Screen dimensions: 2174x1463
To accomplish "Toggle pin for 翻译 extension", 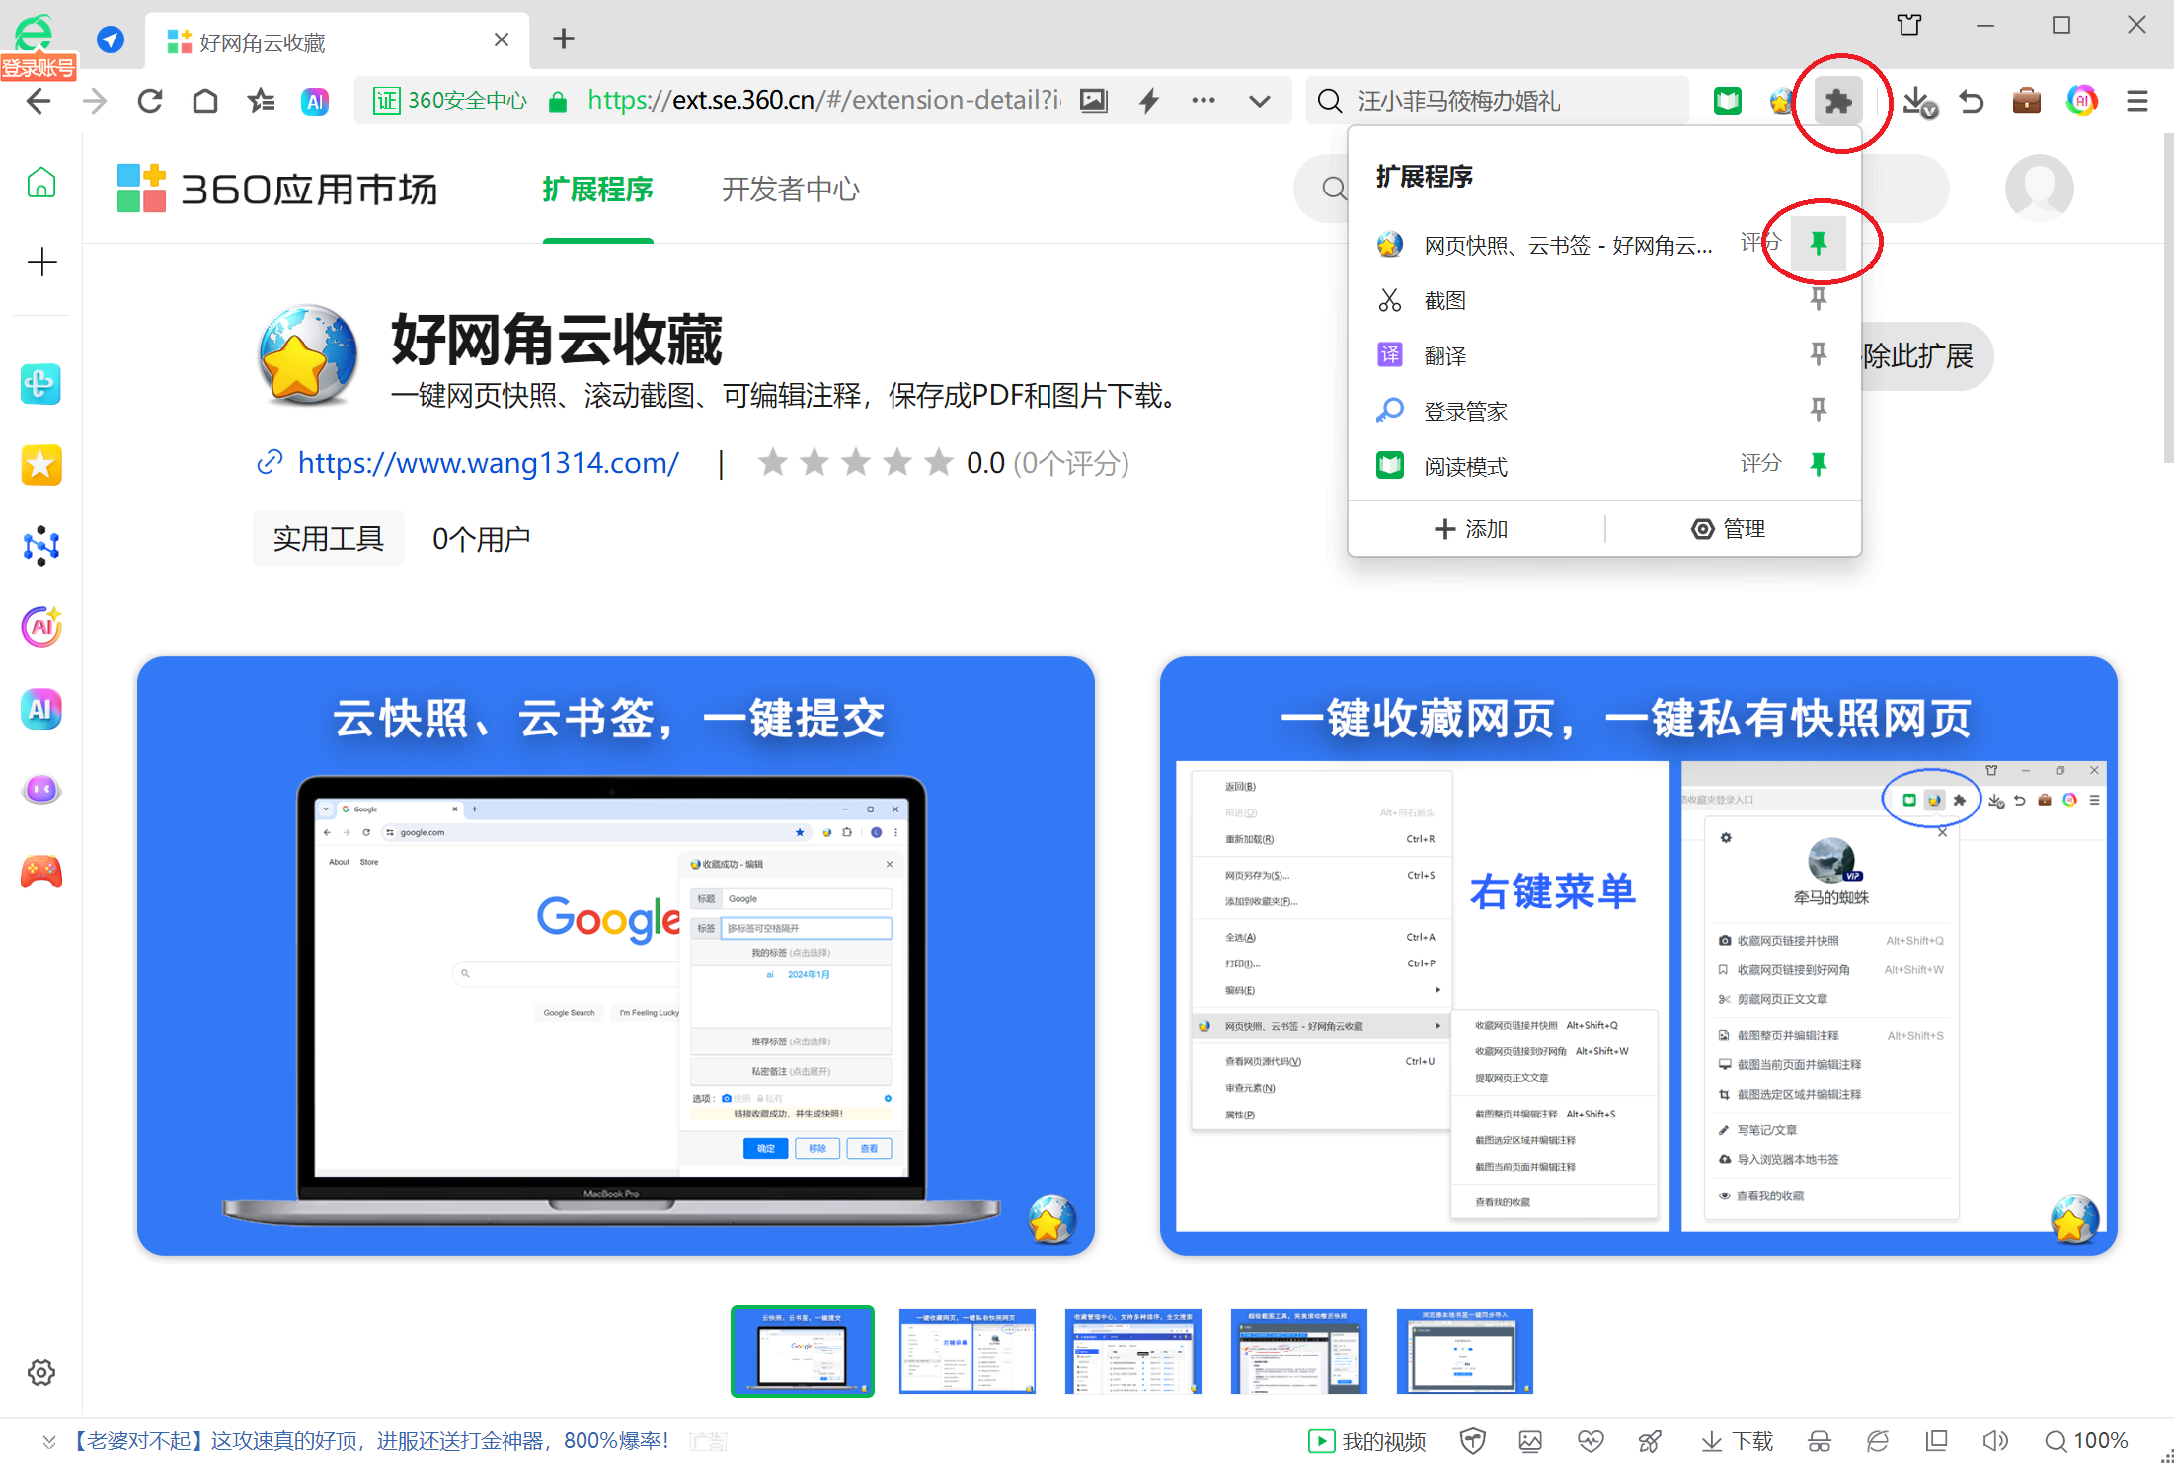I will click(1818, 354).
